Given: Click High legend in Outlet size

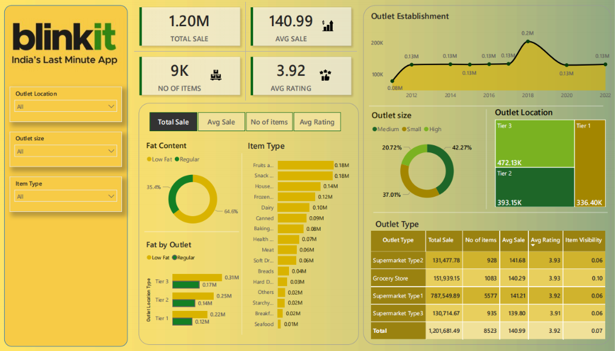Looking at the screenshot, I should click(x=433, y=129).
